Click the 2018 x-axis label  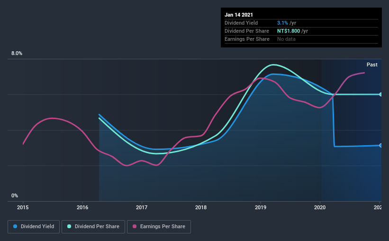[201, 207]
